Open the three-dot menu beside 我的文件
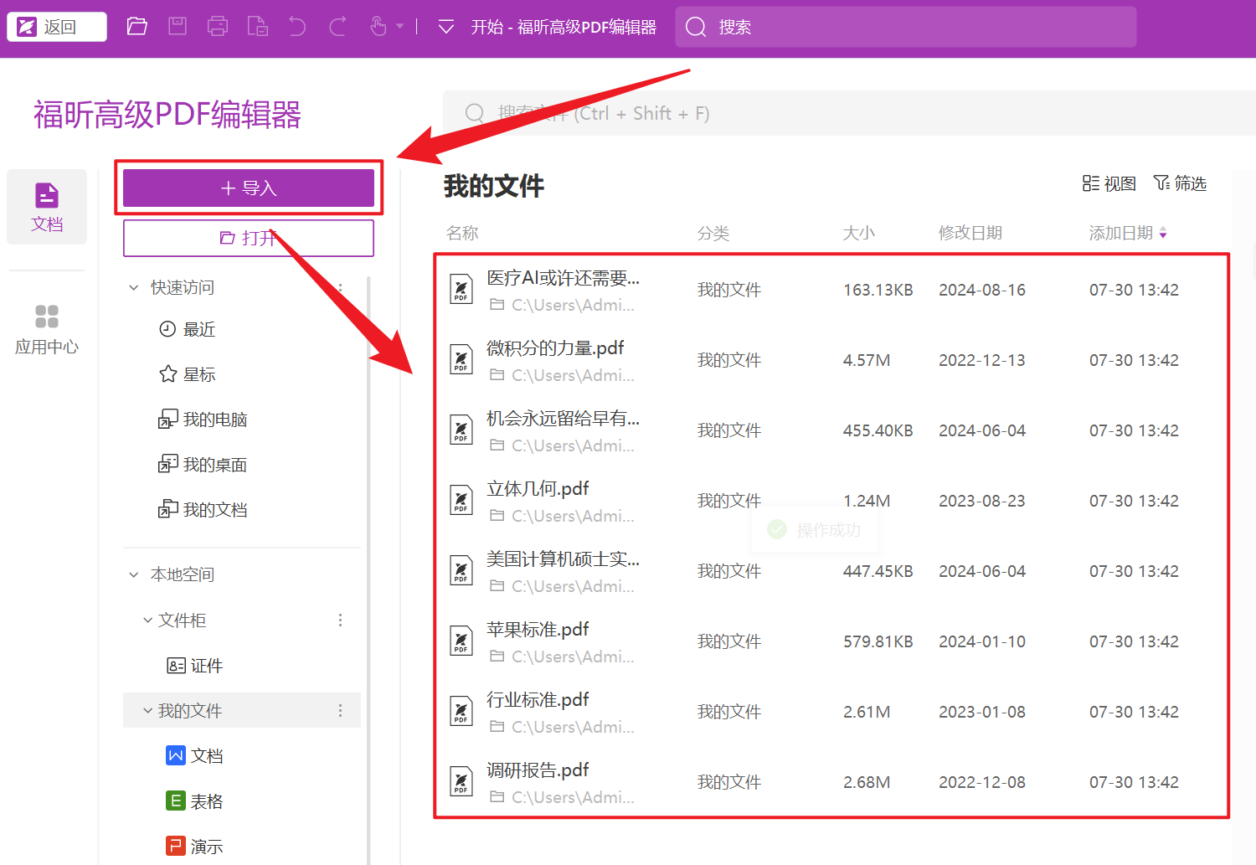This screenshot has width=1256, height=865. coord(340,710)
